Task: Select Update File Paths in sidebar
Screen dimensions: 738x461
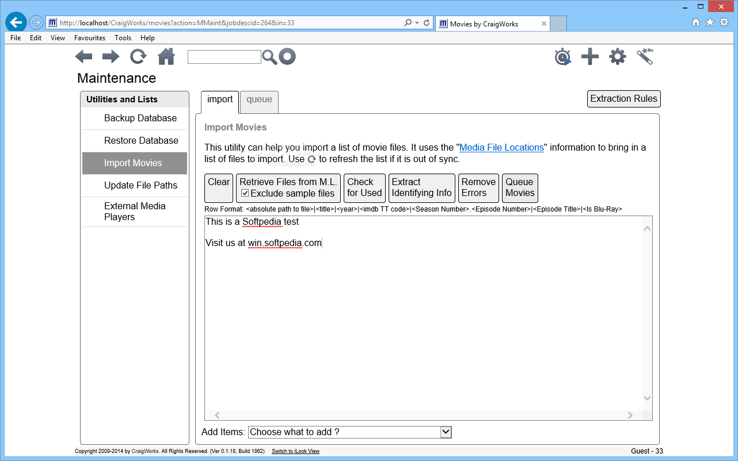Action: point(135,186)
